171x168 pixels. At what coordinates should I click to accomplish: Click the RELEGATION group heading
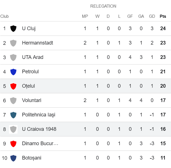click(103, 6)
